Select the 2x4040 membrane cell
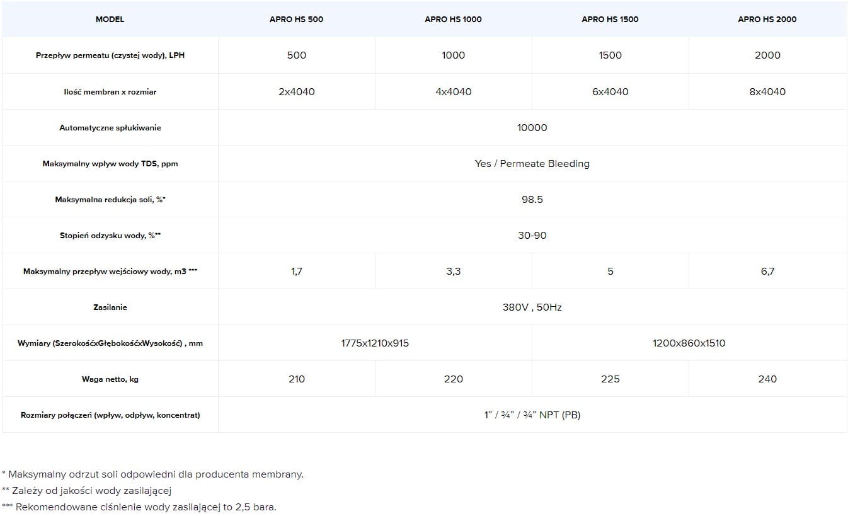The image size is (848, 516). (296, 92)
